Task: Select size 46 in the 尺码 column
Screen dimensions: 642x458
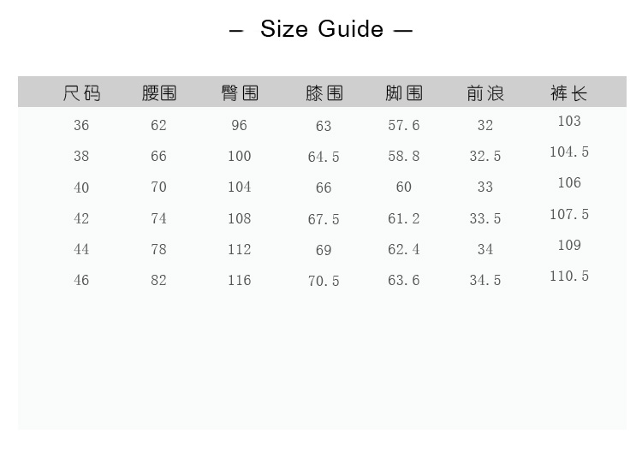Action: [81, 280]
